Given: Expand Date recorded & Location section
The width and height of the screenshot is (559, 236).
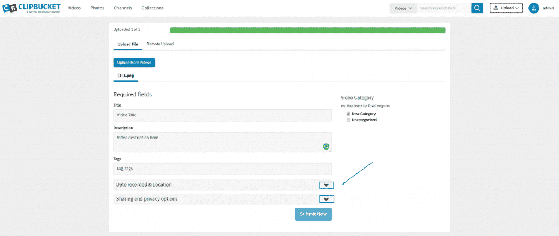Looking at the screenshot, I should [x=326, y=185].
